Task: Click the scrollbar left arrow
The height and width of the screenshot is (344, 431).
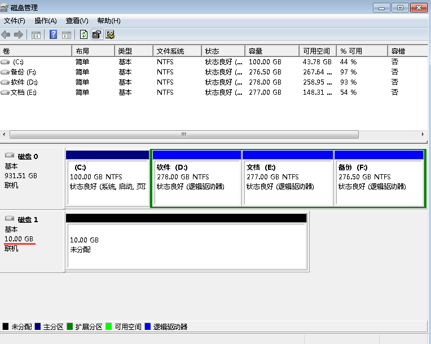Action: pyautogui.click(x=4, y=135)
